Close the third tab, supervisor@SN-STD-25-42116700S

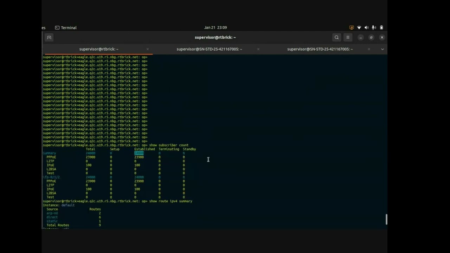pos(369,49)
